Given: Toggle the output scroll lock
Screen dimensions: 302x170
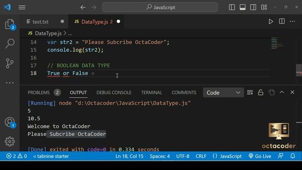Looking at the screenshot, I should point(260,93).
